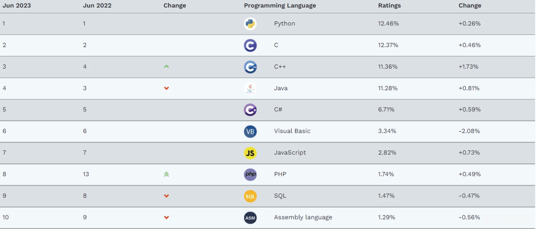The width and height of the screenshot is (536, 229).
Task: Click the Assembly language name text
Action: [303, 217]
